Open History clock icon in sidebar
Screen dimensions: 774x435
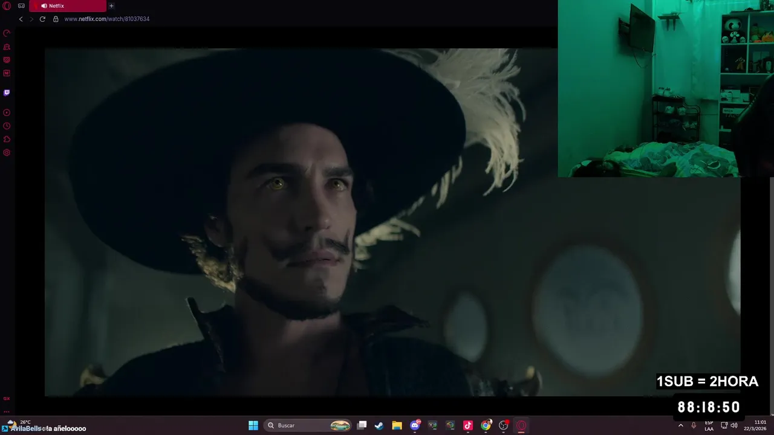(7, 126)
